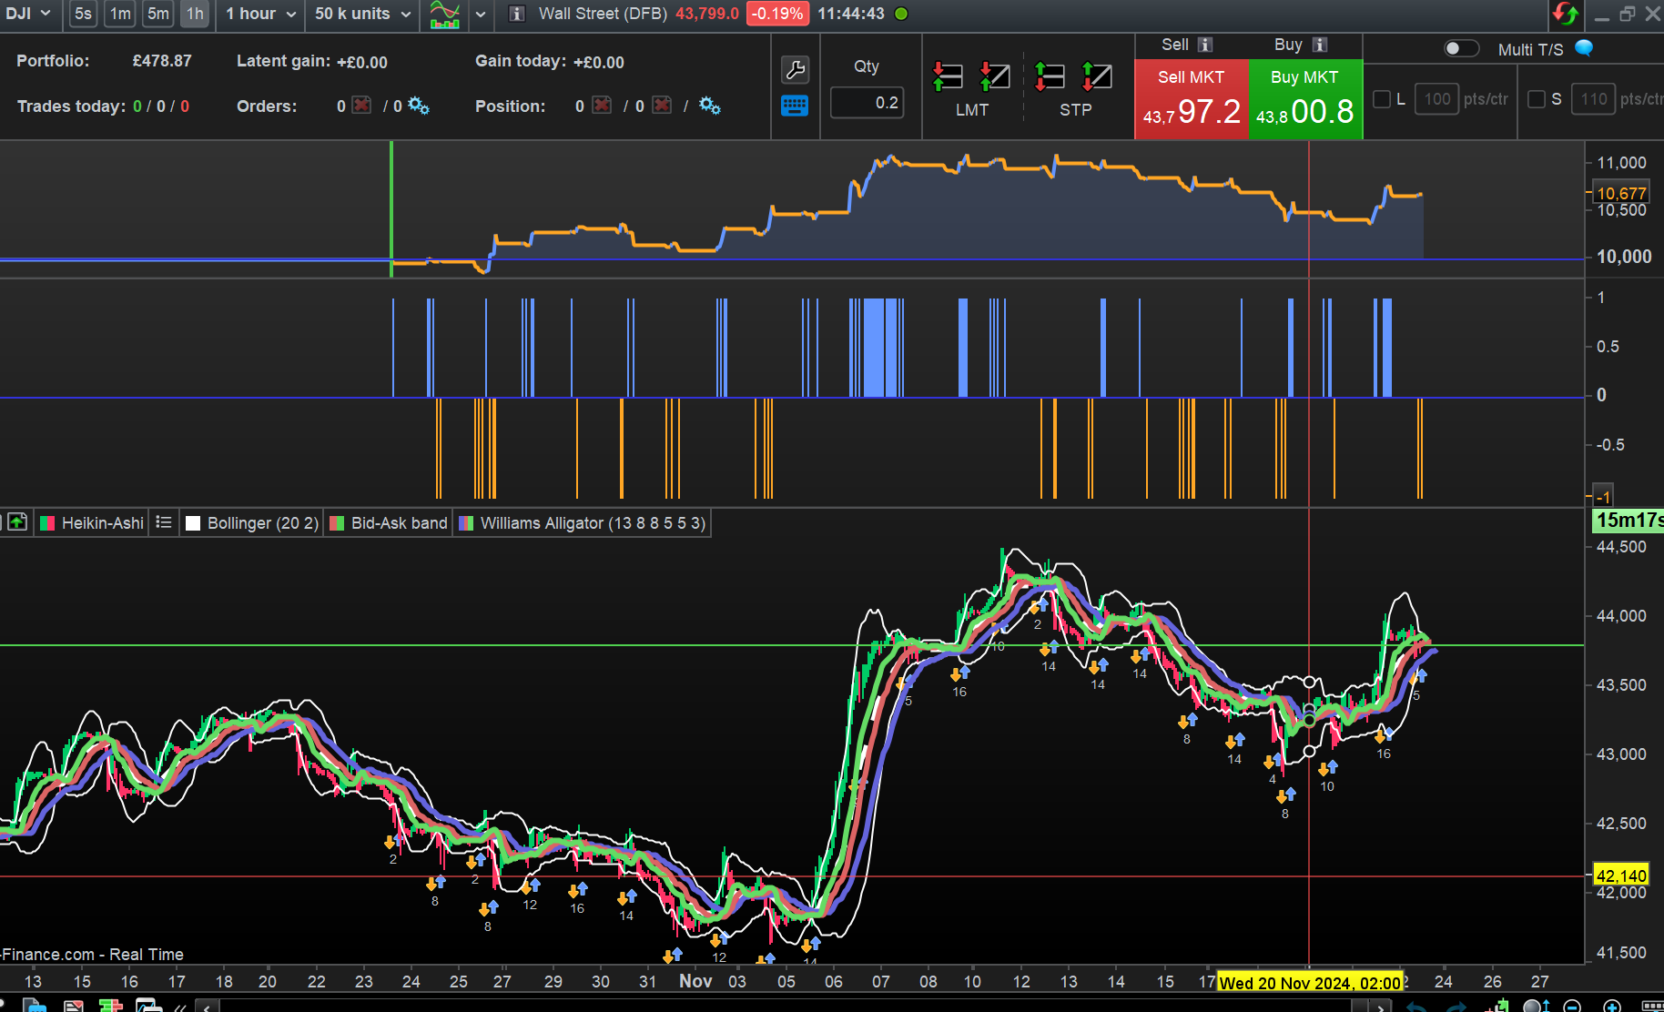Click the red-green refresh arrows icon
This screenshot has height=1012, width=1664.
point(1566,14)
